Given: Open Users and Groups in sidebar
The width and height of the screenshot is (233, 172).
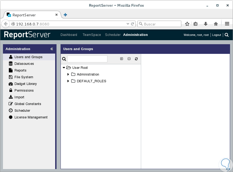Looking at the screenshot, I should 29,57.
